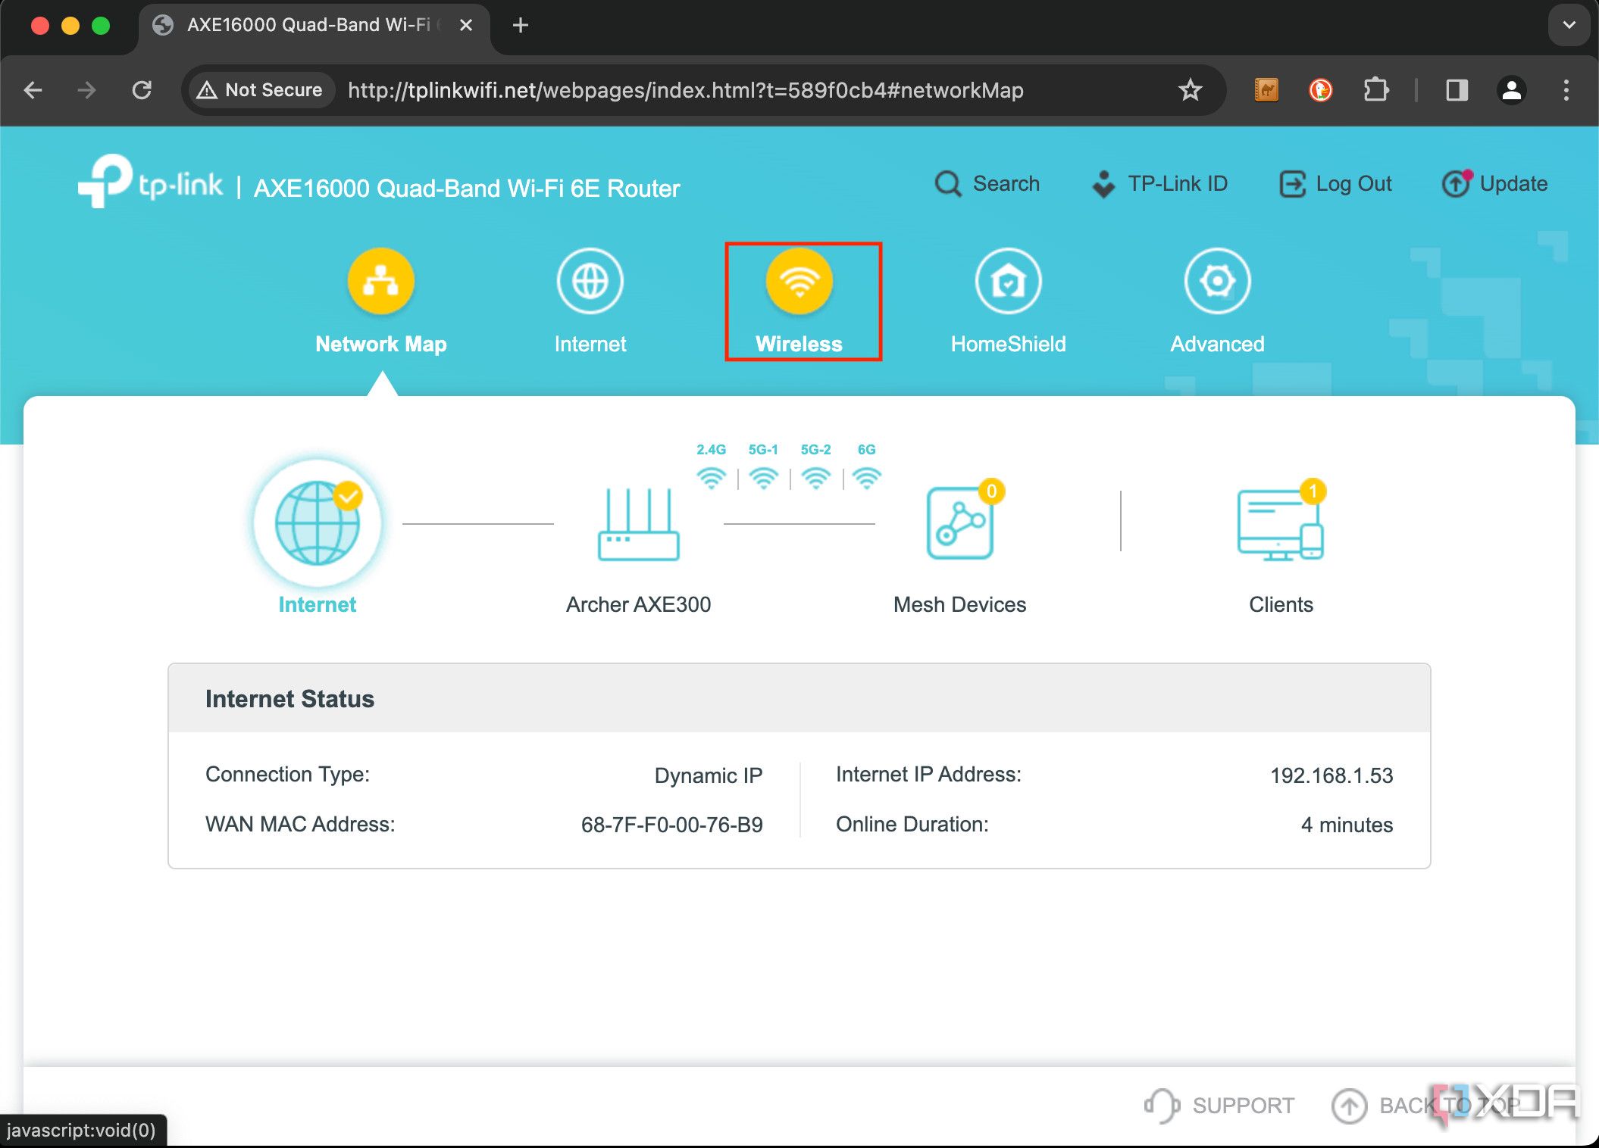
Task: Click the Internet IP address 192.168.1.53
Action: click(1331, 775)
